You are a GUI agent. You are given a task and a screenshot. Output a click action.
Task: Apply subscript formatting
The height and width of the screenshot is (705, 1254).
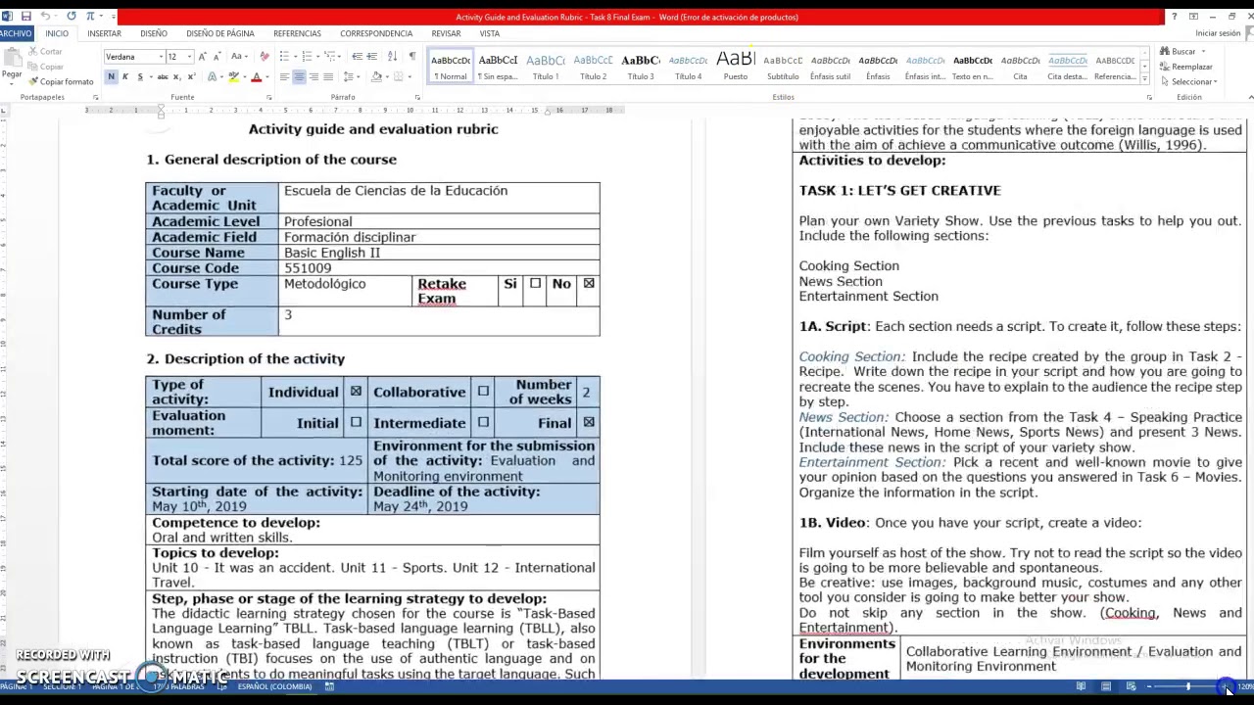(x=175, y=76)
